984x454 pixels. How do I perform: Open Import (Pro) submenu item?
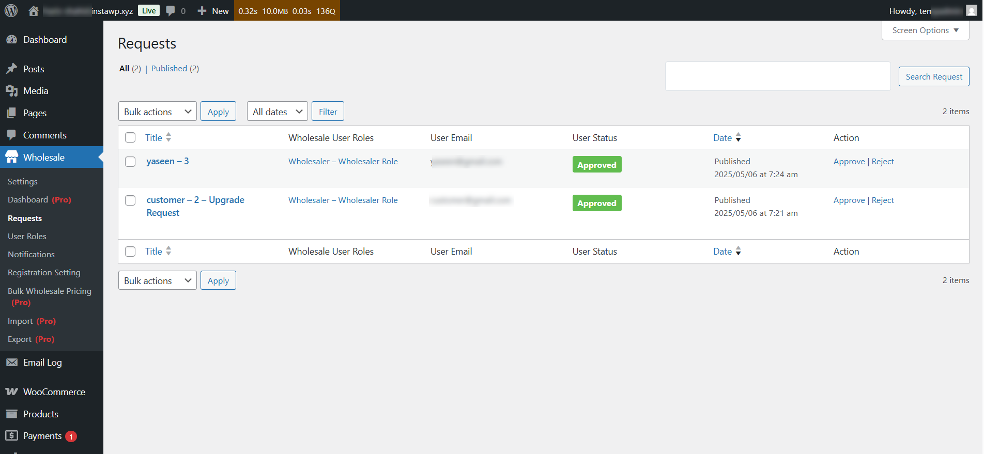point(32,321)
